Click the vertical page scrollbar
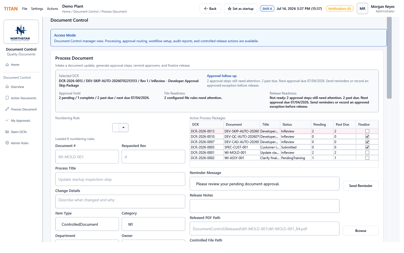 (389, 58)
